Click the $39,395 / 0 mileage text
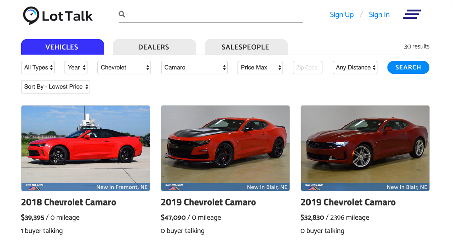Image resolution: width=453 pixels, height=248 pixels. (50, 218)
